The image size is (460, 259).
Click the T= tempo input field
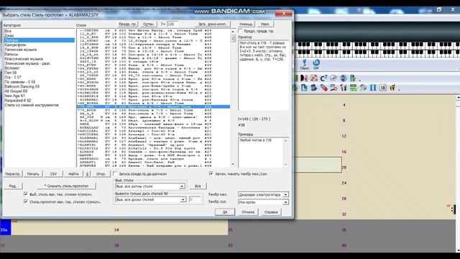[172, 24]
